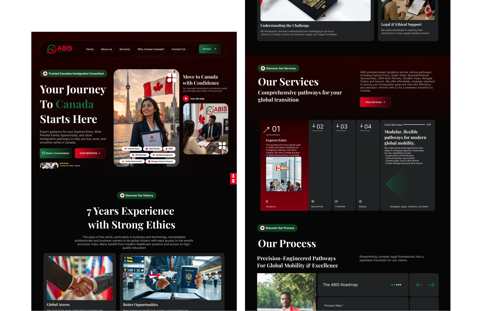Screen dimensions: 490x311
Task: Click the Legal & Ethical Support title
Action: [401, 25]
